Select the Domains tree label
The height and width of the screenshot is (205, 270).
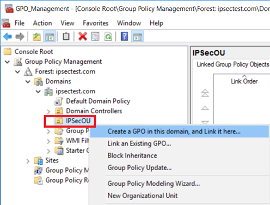point(58,81)
